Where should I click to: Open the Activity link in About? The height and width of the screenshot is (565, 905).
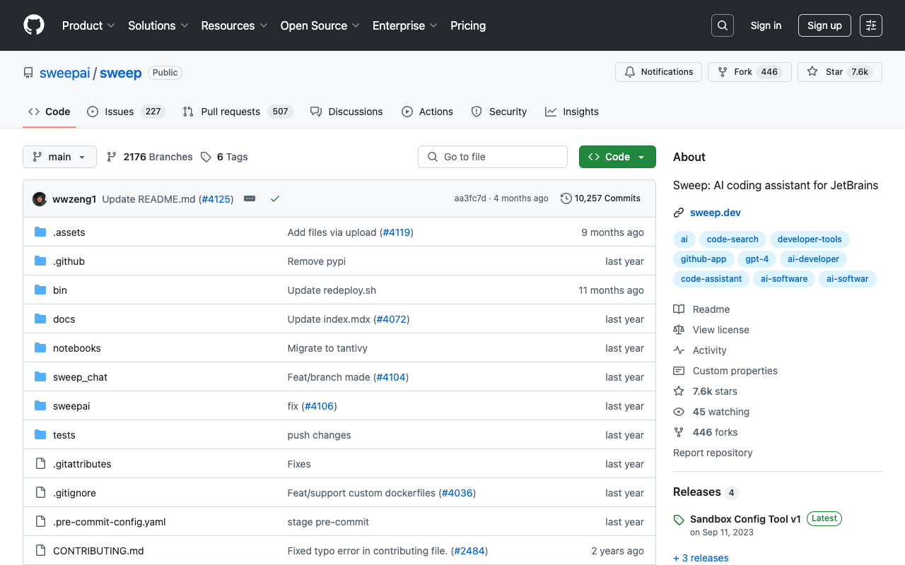tap(700, 350)
